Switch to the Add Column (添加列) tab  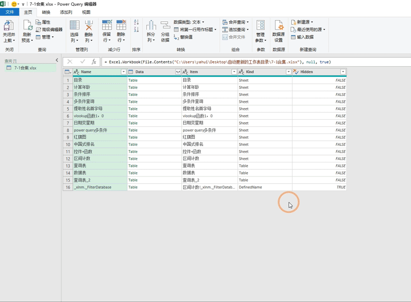[x=66, y=12]
